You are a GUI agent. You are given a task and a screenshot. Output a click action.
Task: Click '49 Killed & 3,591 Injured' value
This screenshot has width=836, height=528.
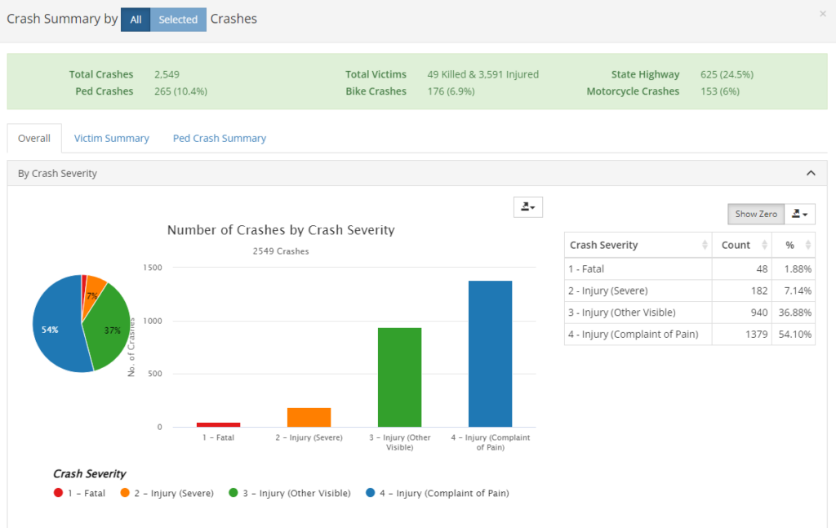coord(483,74)
